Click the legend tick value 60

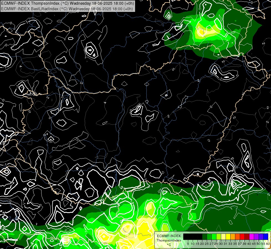pyautogui.click(x=268, y=244)
